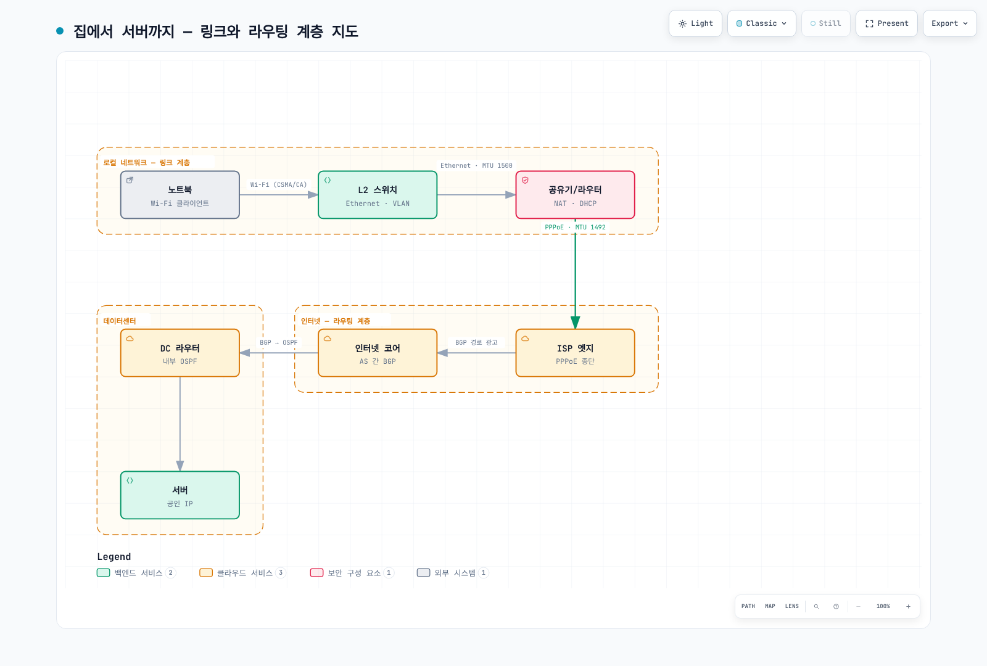The height and width of the screenshot is (666, 987).
Task: Click the Ethernet · MTU 1500 edge label
Action: (476, 165)
